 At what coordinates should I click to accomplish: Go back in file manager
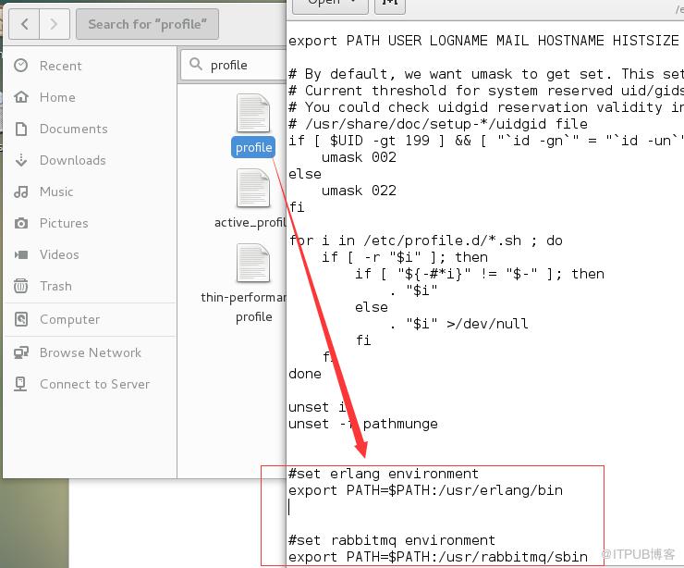(24, 24)
